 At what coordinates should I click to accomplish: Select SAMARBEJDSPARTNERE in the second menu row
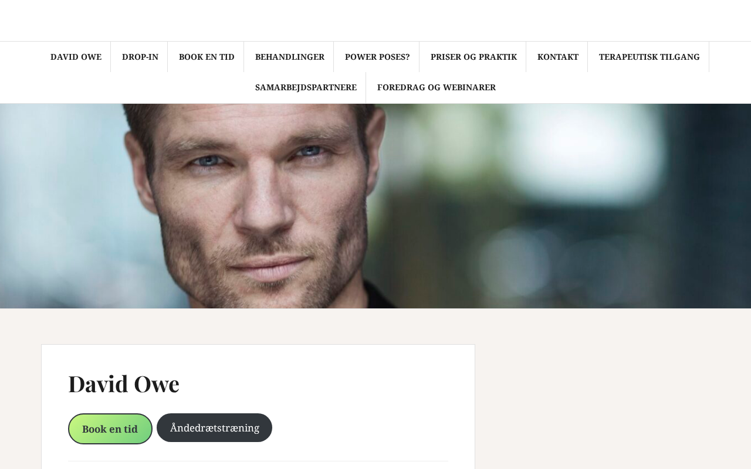(x=306, y=87)
